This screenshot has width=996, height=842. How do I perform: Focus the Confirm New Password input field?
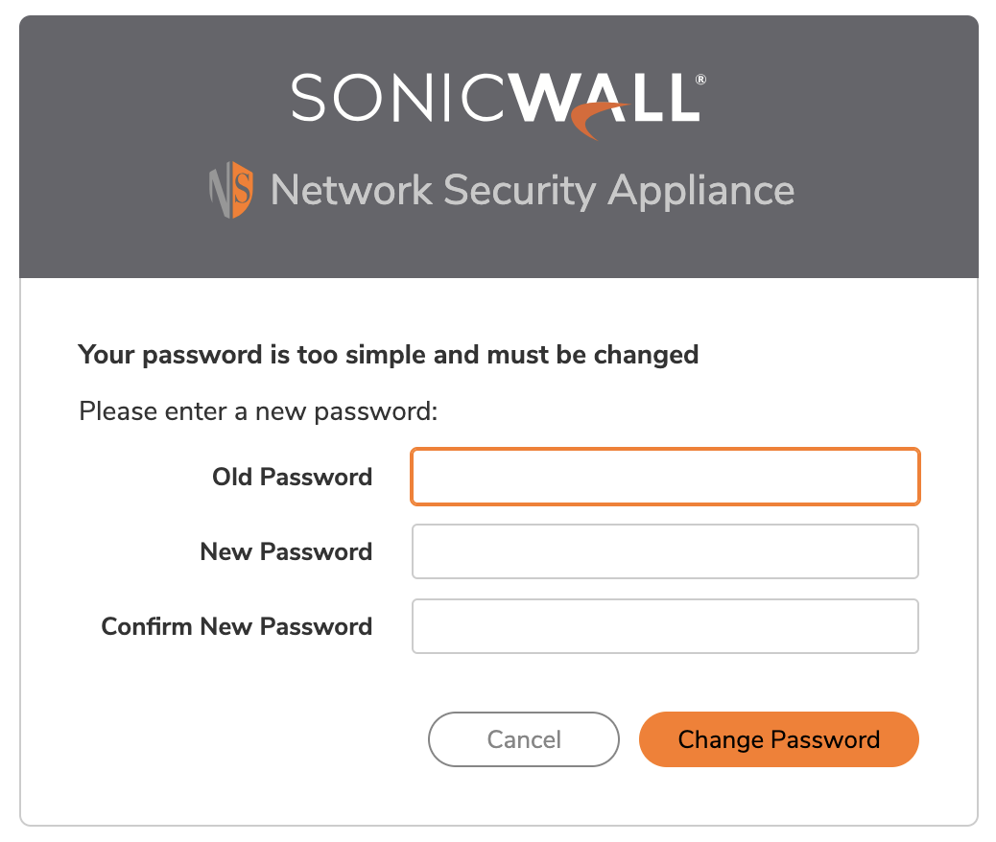665,626
